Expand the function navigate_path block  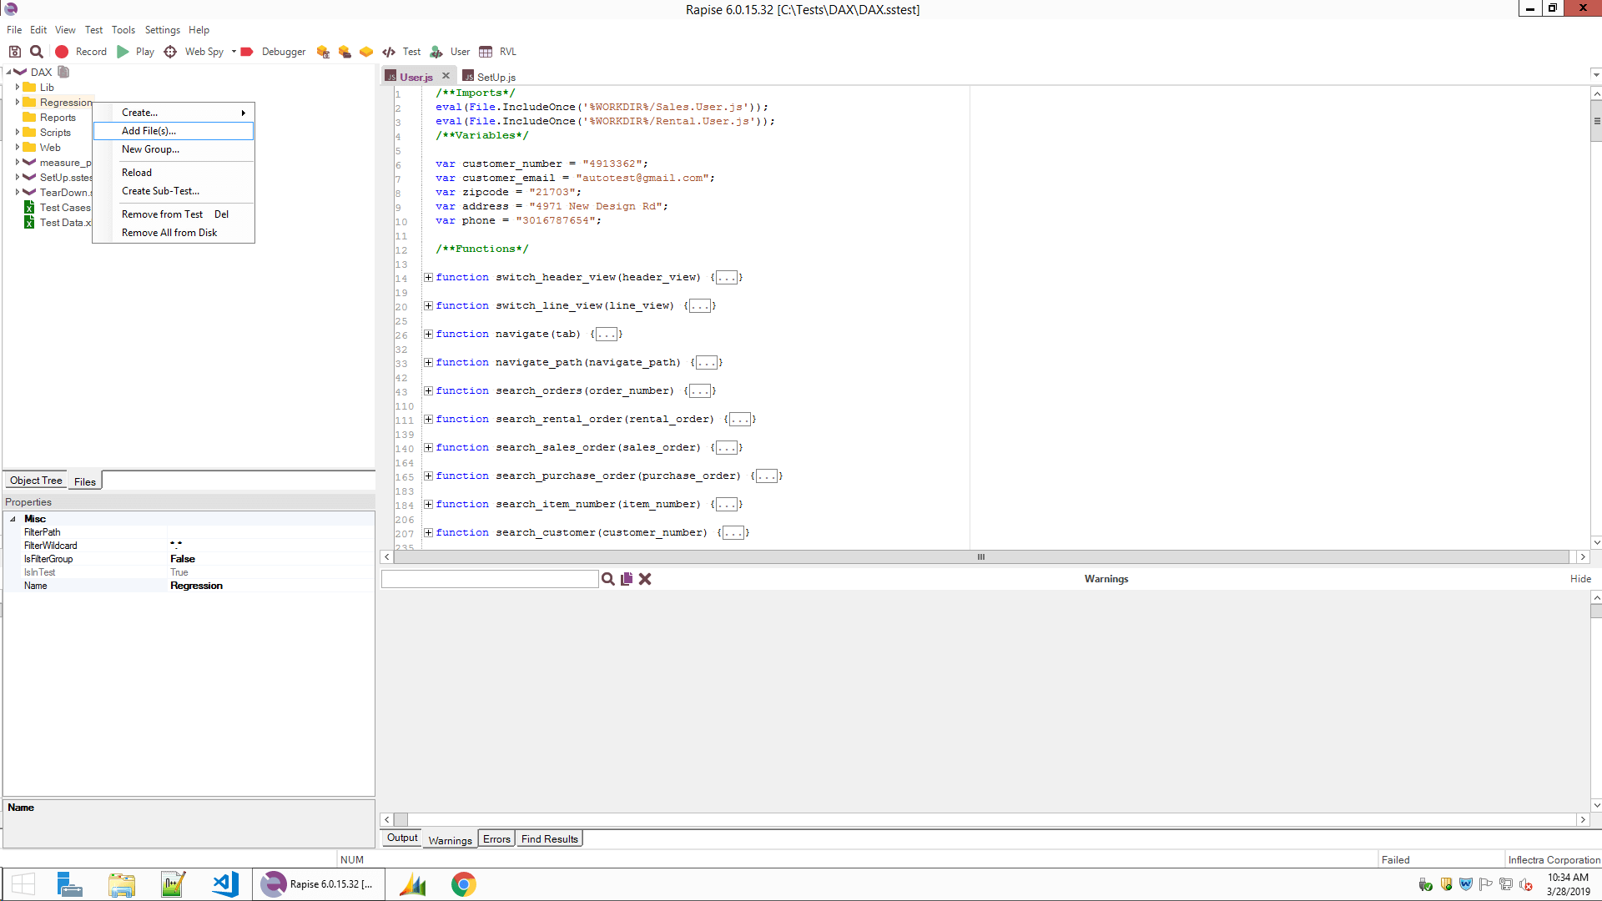pyautogui.click(x=428, y=362)
